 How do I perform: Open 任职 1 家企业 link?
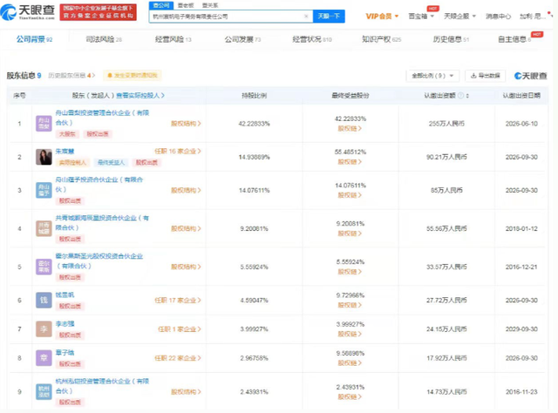tap(180, 329)
